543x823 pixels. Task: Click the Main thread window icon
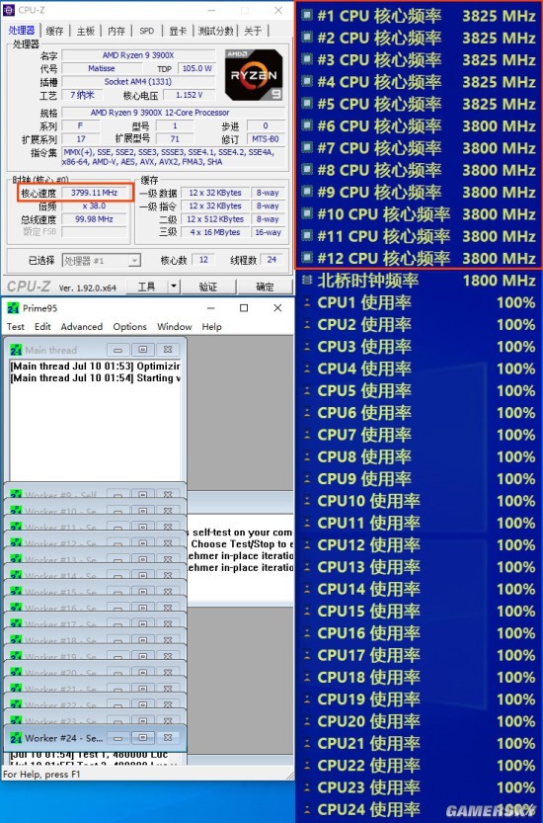pyautogui.click(x=16, y=350)
